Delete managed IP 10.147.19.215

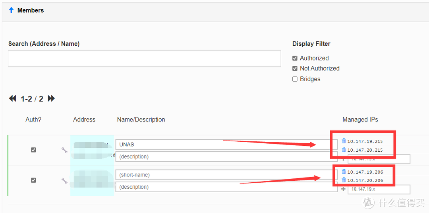(344, 141)
